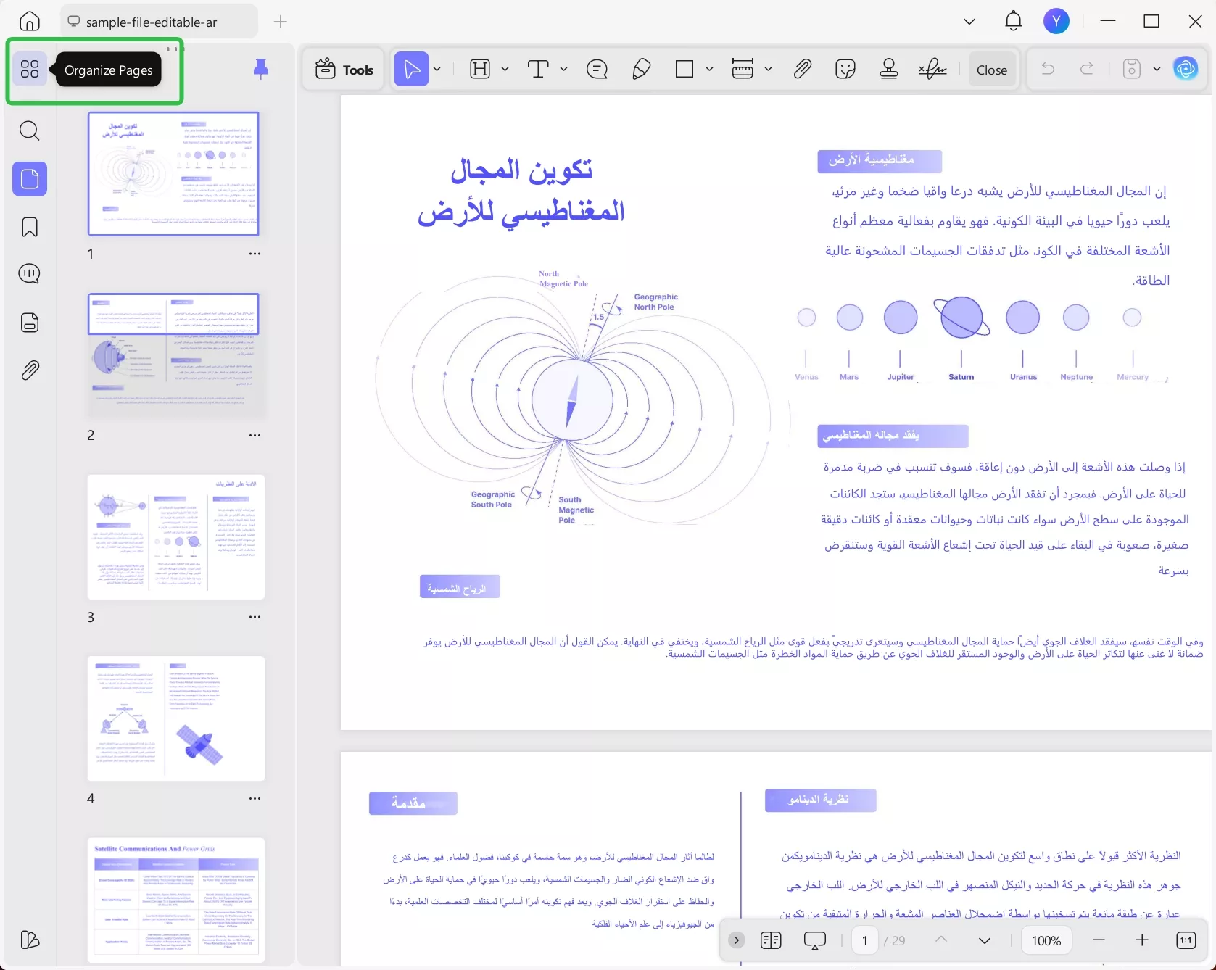
Task: Toggle the two-page reading view
Action: click(771, 940)
